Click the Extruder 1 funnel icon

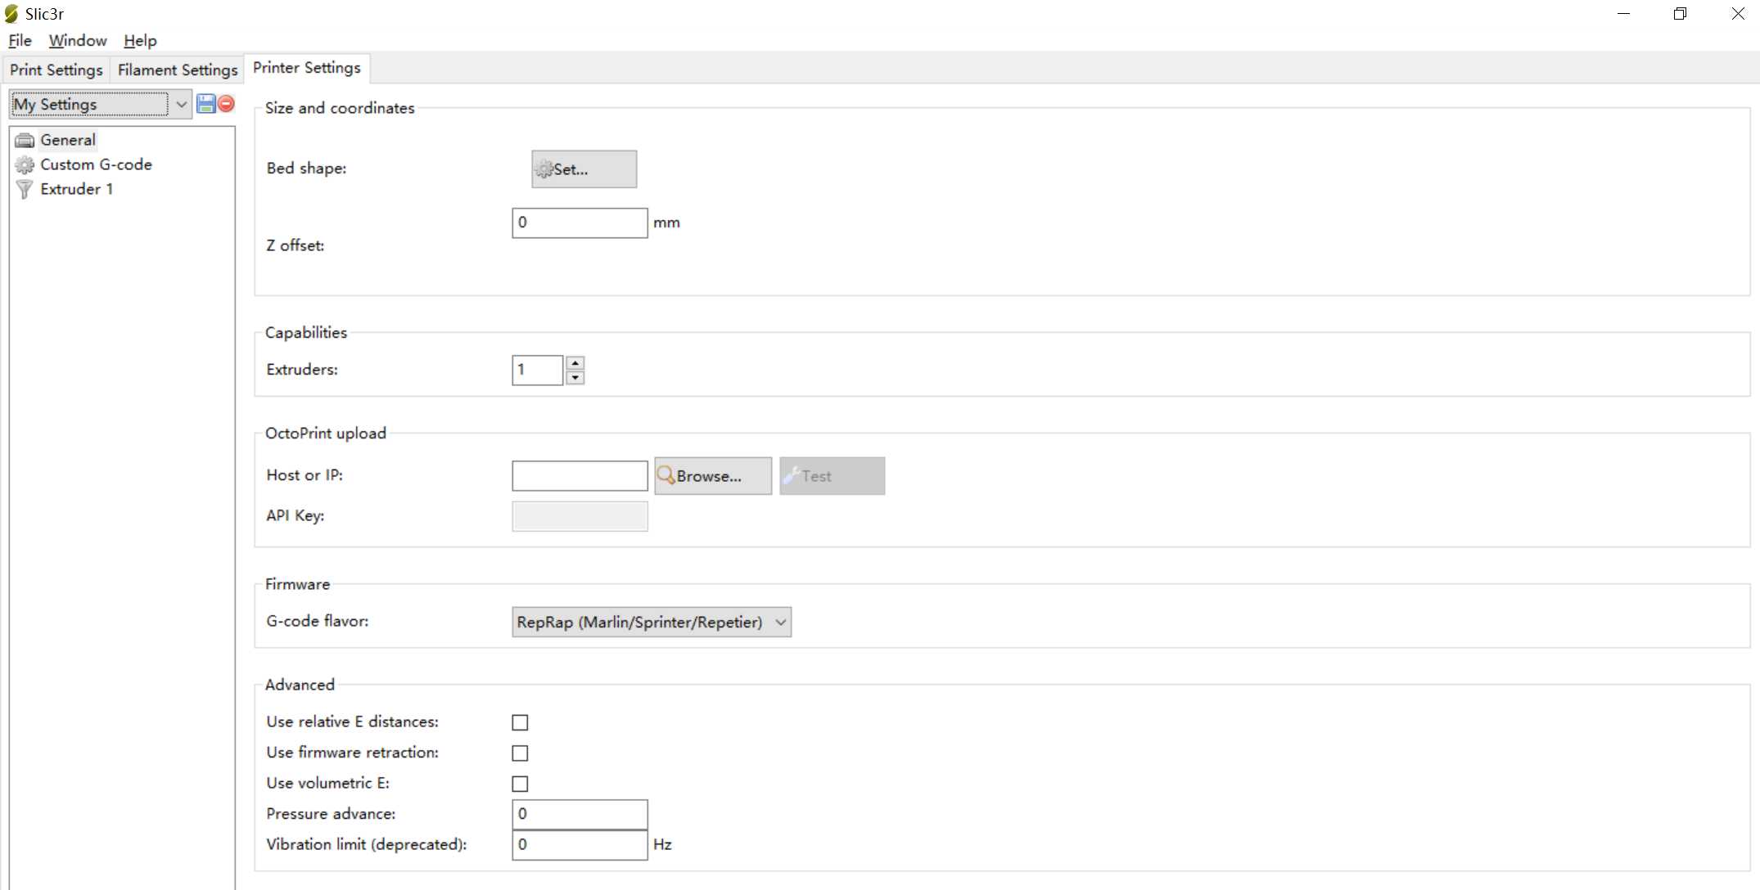[25, 189]
